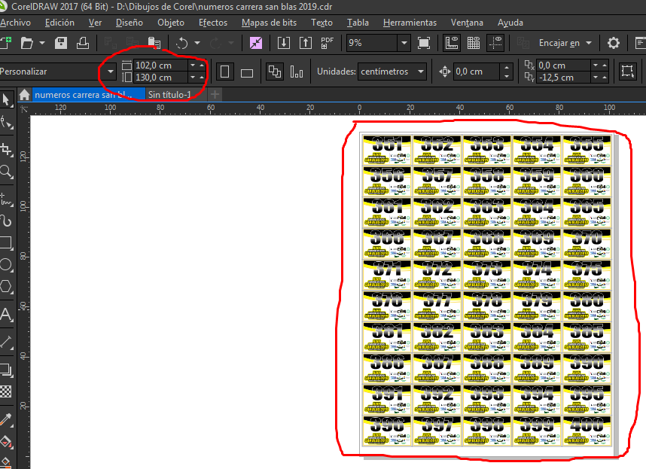Open the Herramientas menu
The width and height of the screenshot is (646, 469).
click(410, 23)
